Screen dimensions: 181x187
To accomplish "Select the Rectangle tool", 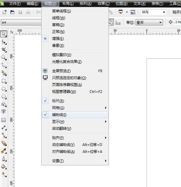I will (4, 81).
